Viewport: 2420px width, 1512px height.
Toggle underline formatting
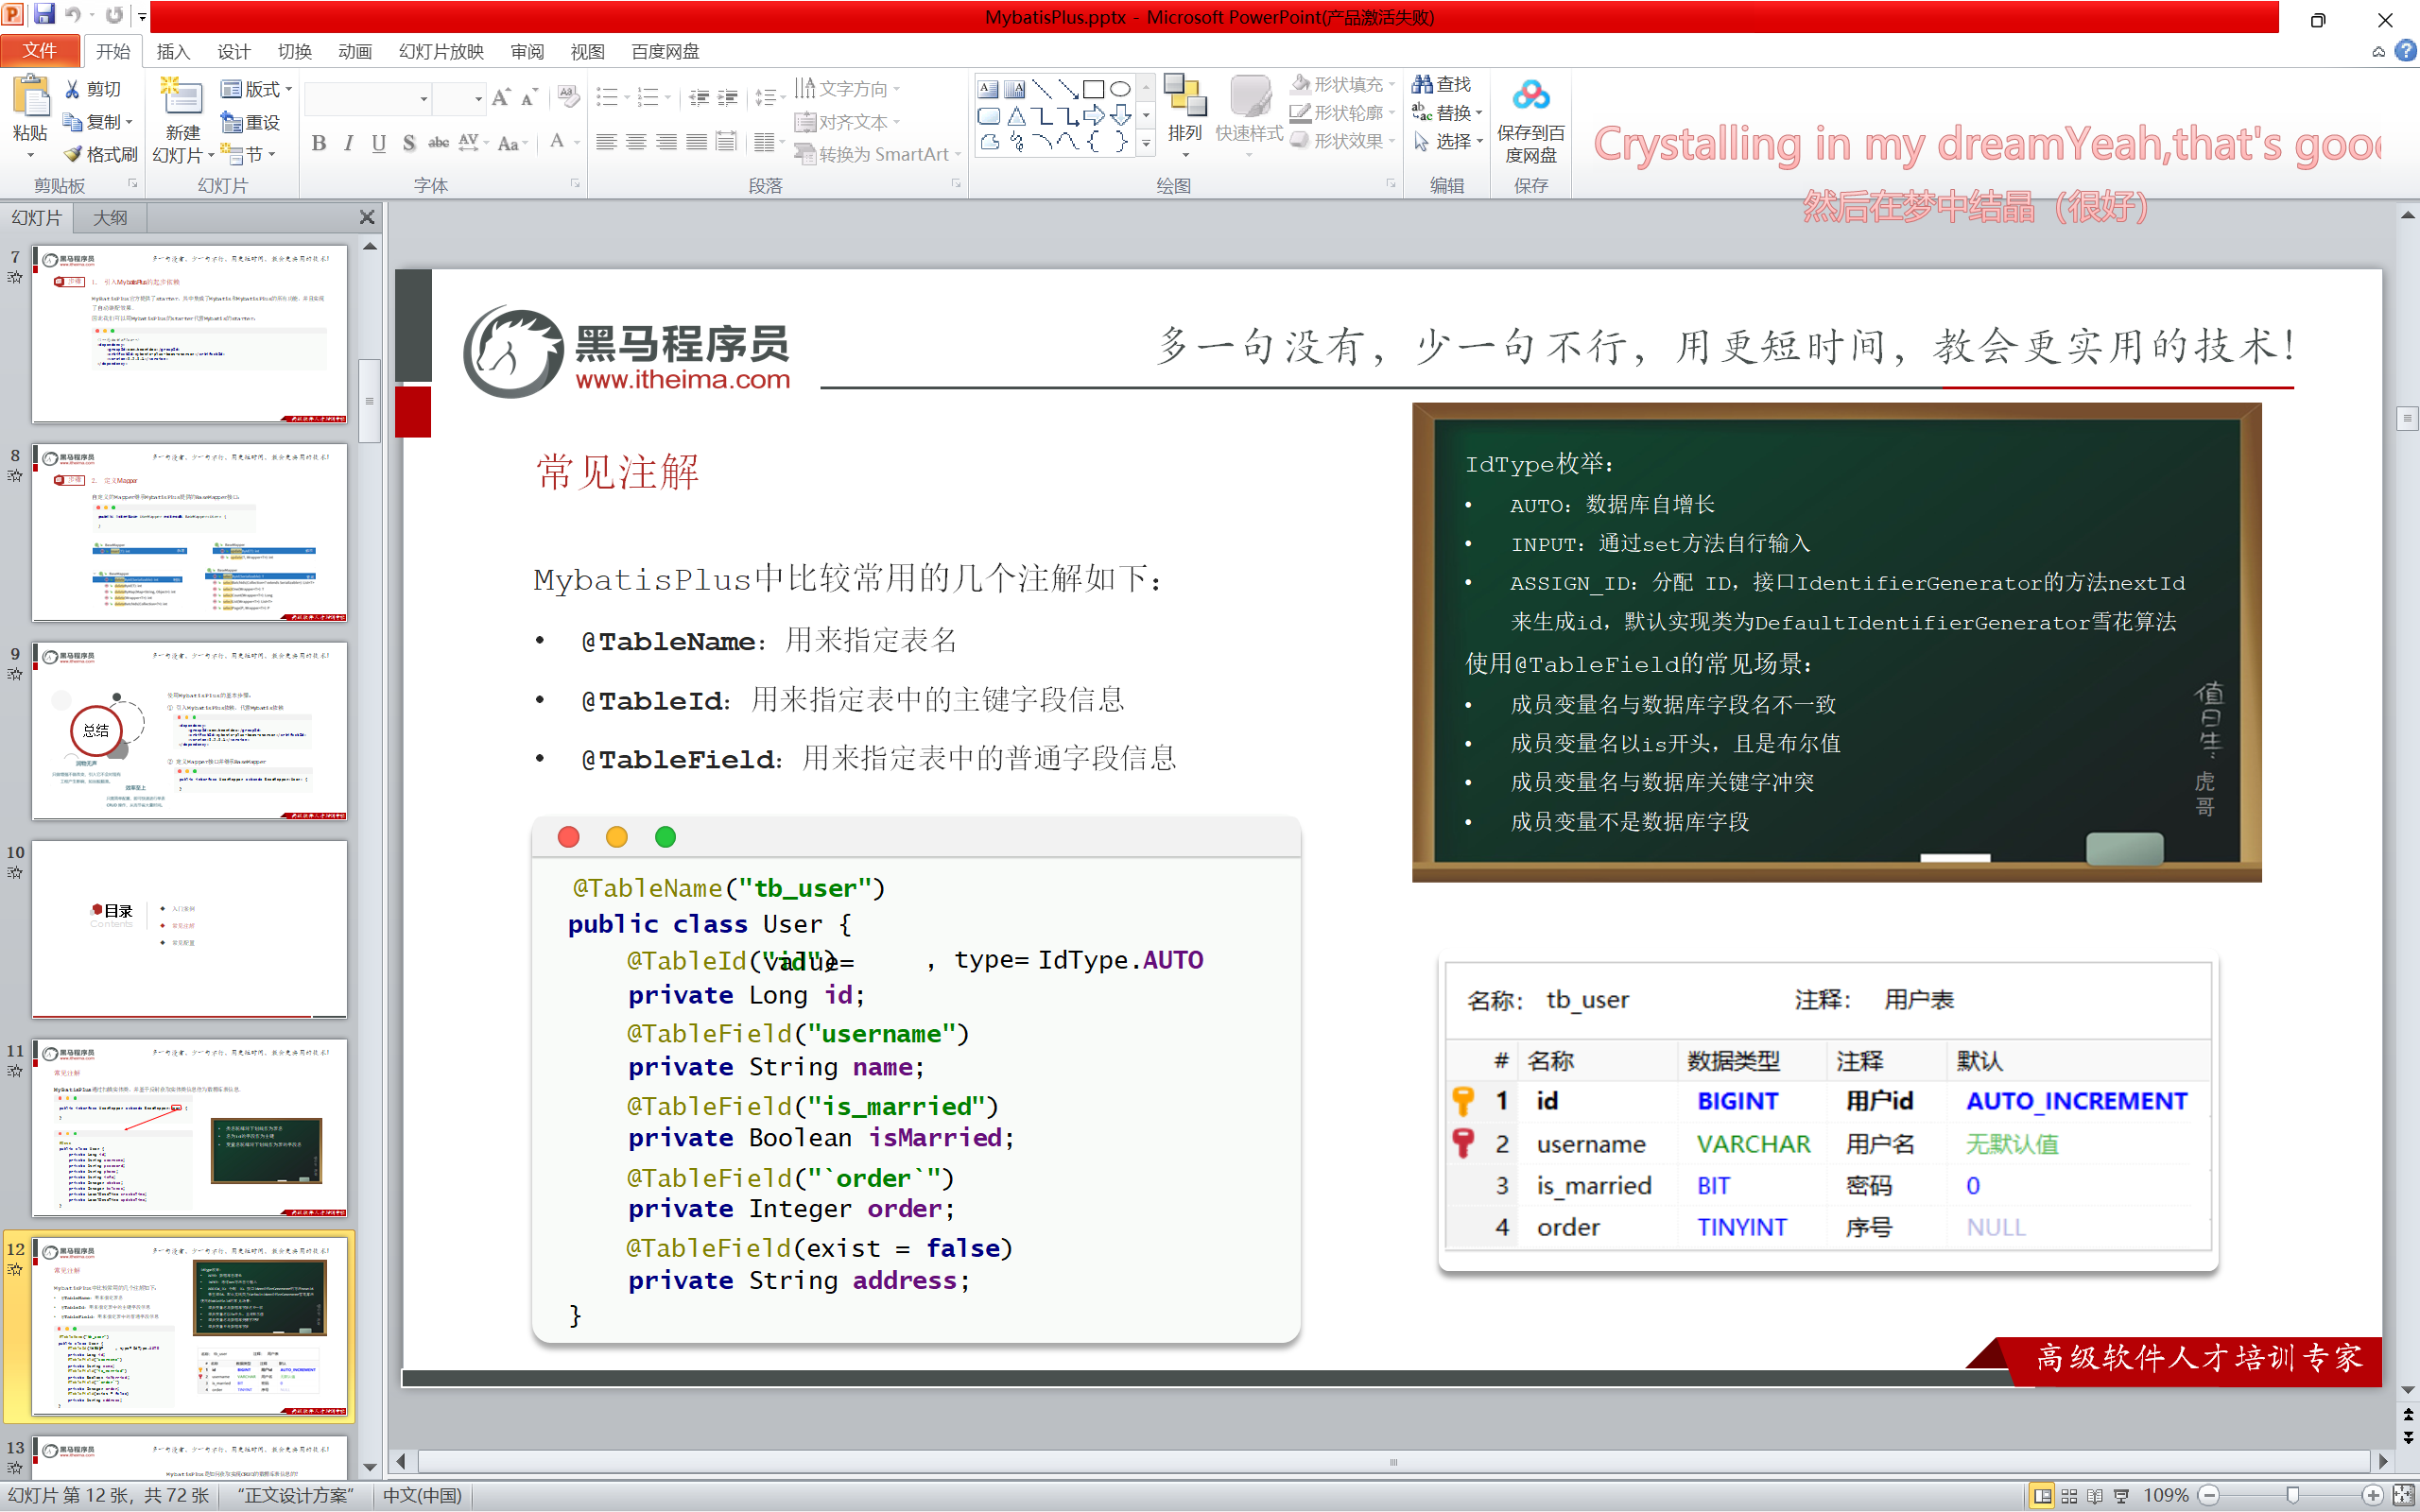[378, 143]
